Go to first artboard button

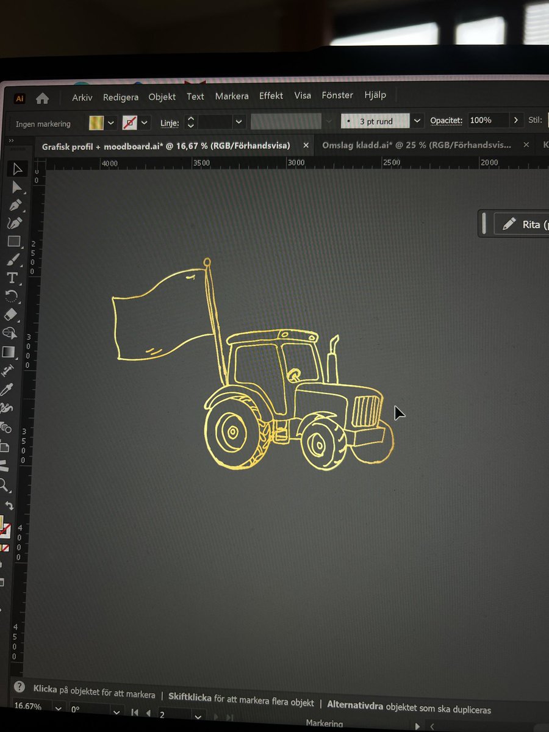point(135,712)
